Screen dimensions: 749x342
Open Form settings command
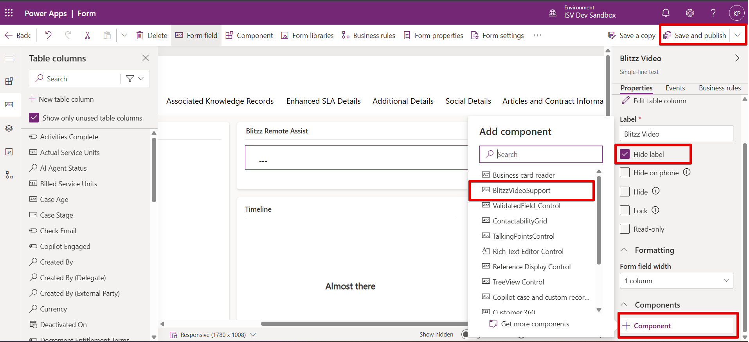pos(497,35)
